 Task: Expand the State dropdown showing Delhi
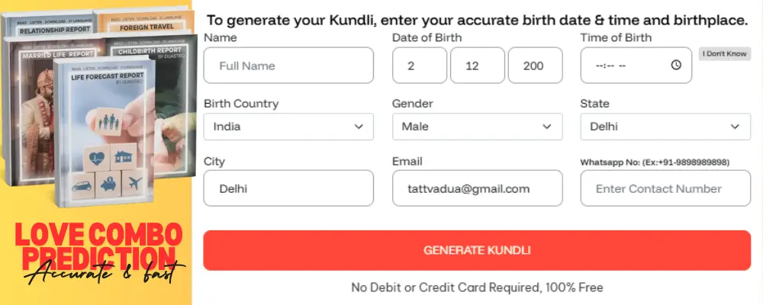click(x=665, y=127)
